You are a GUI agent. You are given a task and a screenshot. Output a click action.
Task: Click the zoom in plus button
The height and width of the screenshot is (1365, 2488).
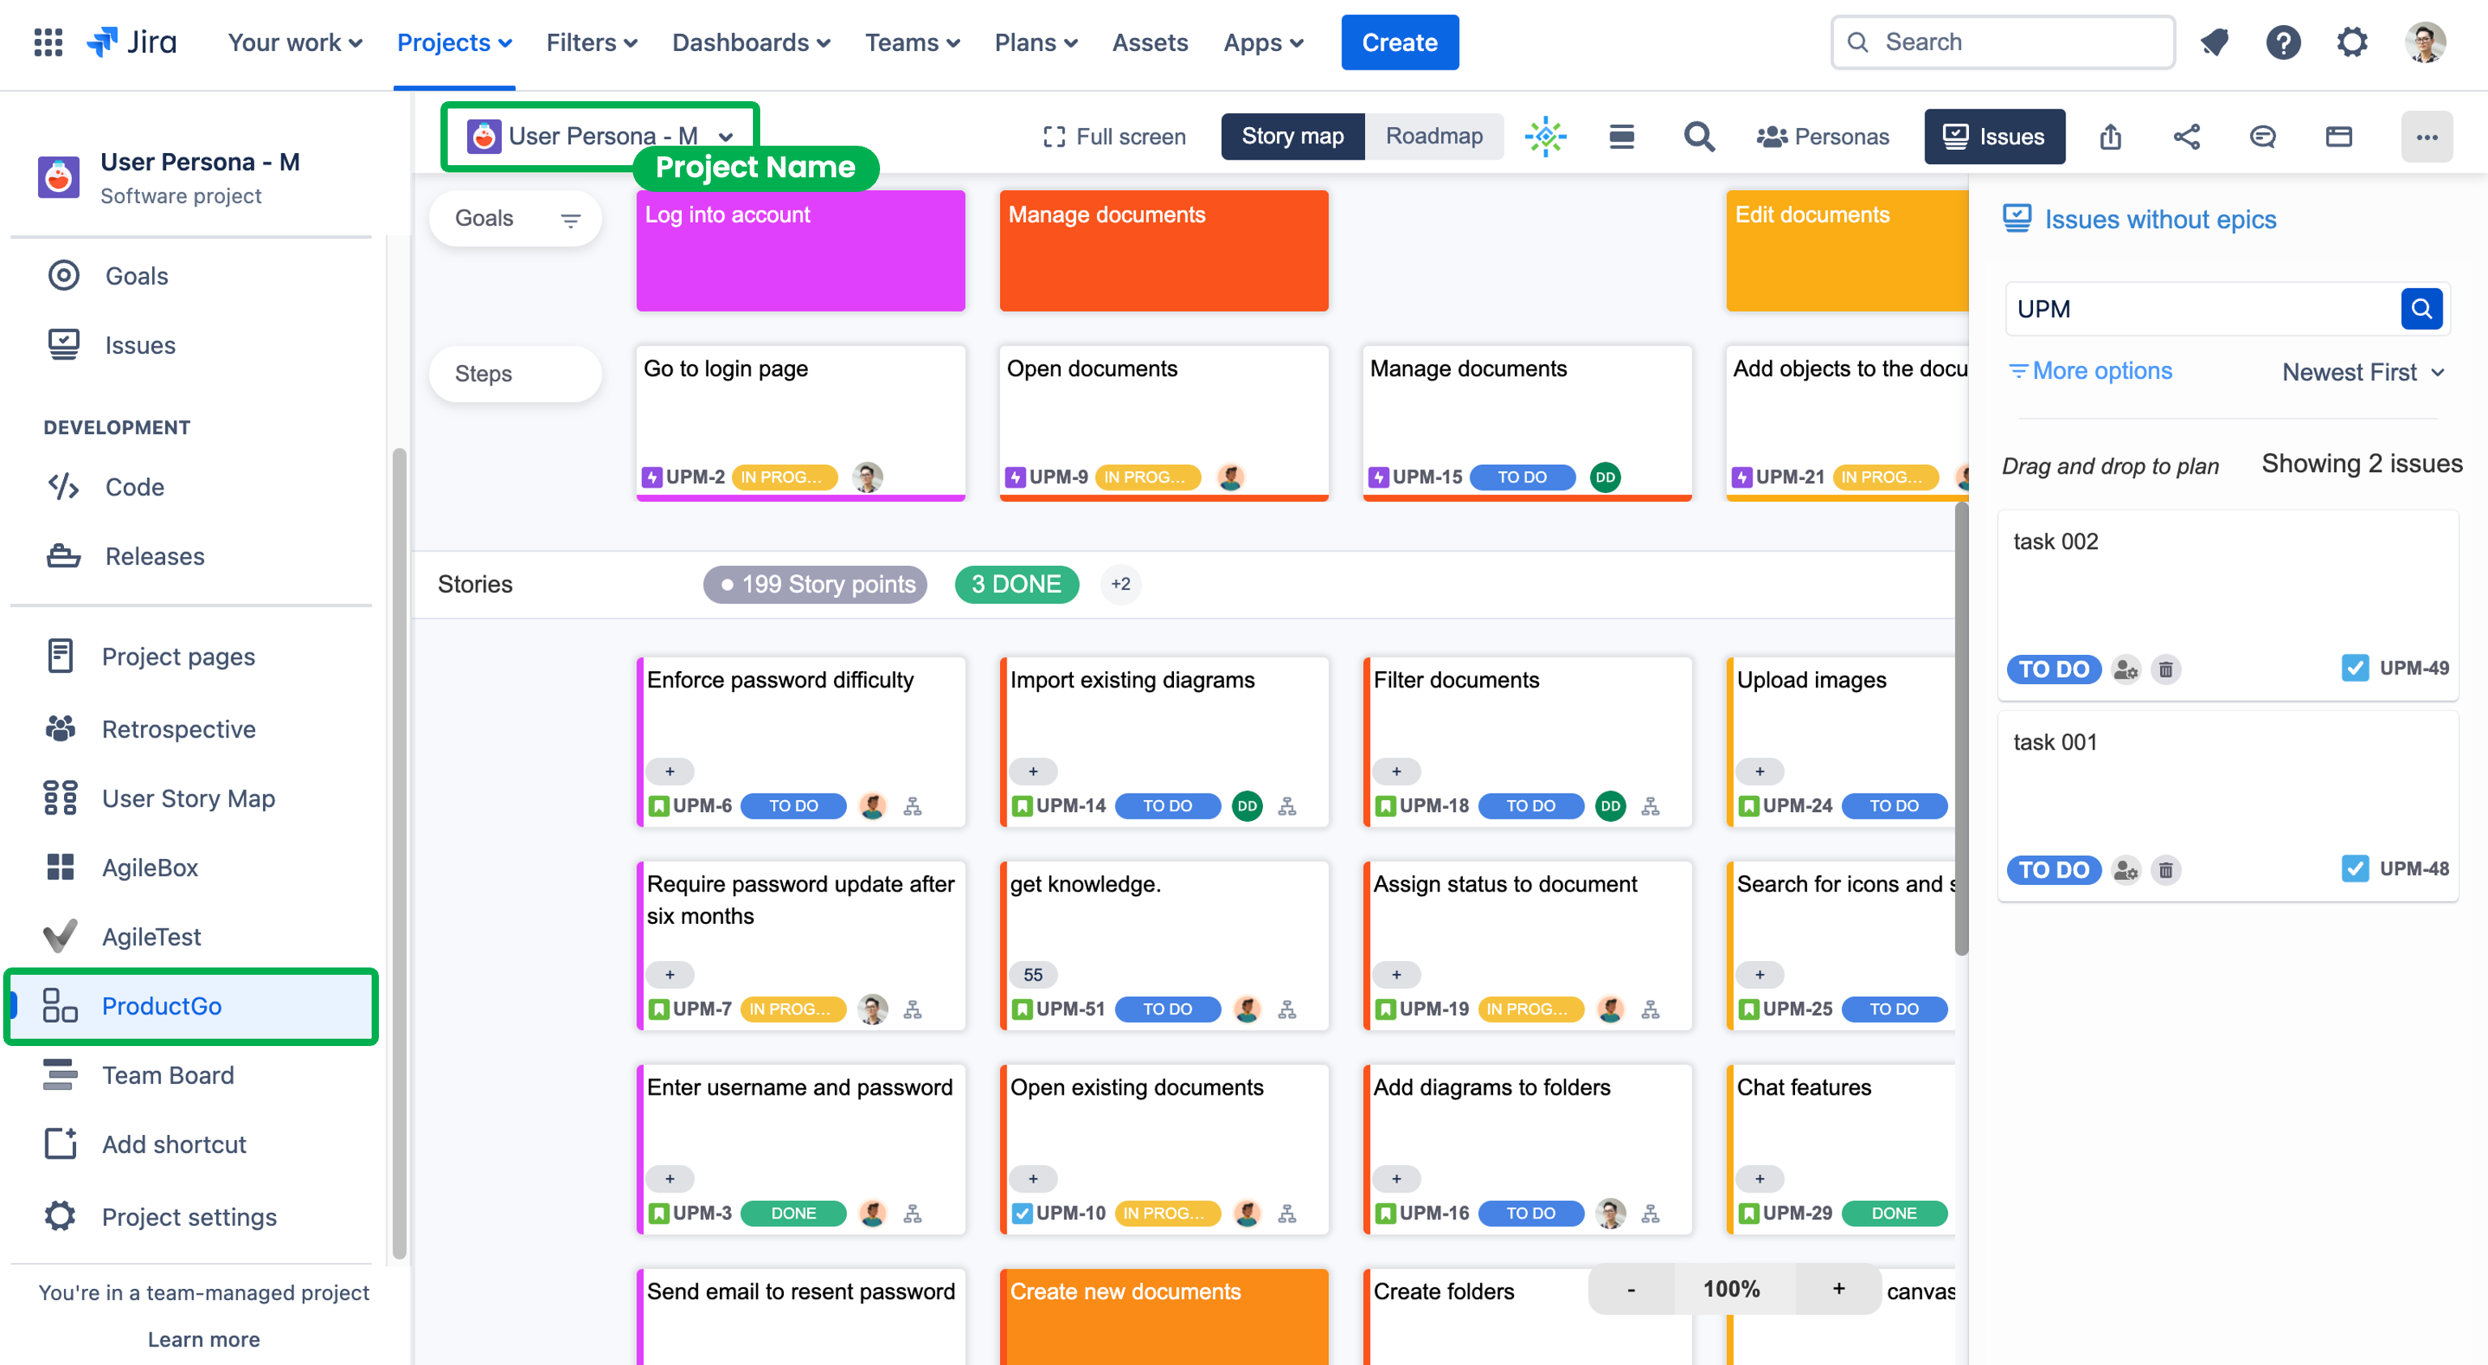(1838, 1289)
